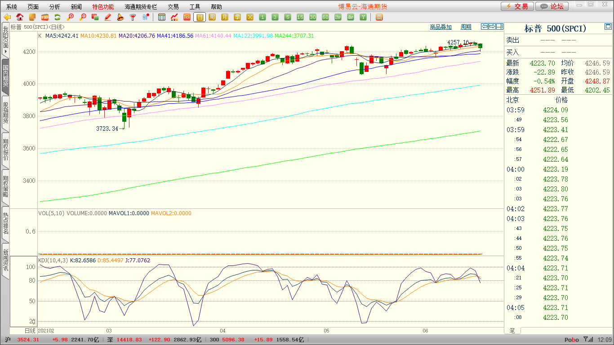The width and height of the screenshot is (614, 345).
Task: Switch to 国内期货 sidebar tab
Action: [5, 76]
